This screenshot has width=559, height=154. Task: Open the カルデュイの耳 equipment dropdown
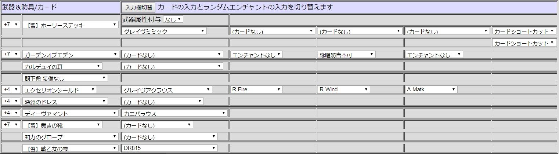(62, 66)
